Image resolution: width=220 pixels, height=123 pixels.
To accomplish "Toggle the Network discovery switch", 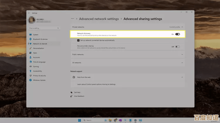I will coord(177,34).
